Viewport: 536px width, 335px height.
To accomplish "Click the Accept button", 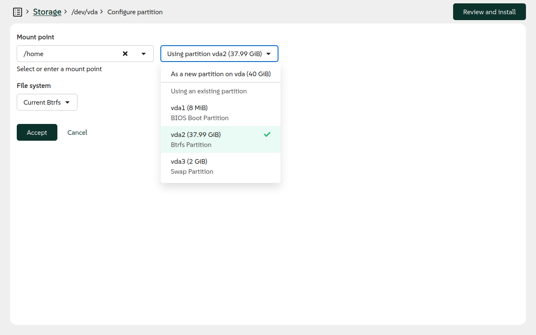I will coord(37,132).
